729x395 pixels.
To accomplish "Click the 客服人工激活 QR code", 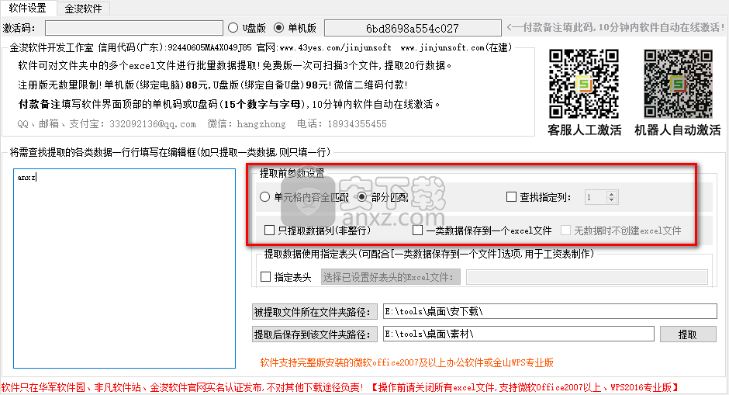I will point(584,84).
